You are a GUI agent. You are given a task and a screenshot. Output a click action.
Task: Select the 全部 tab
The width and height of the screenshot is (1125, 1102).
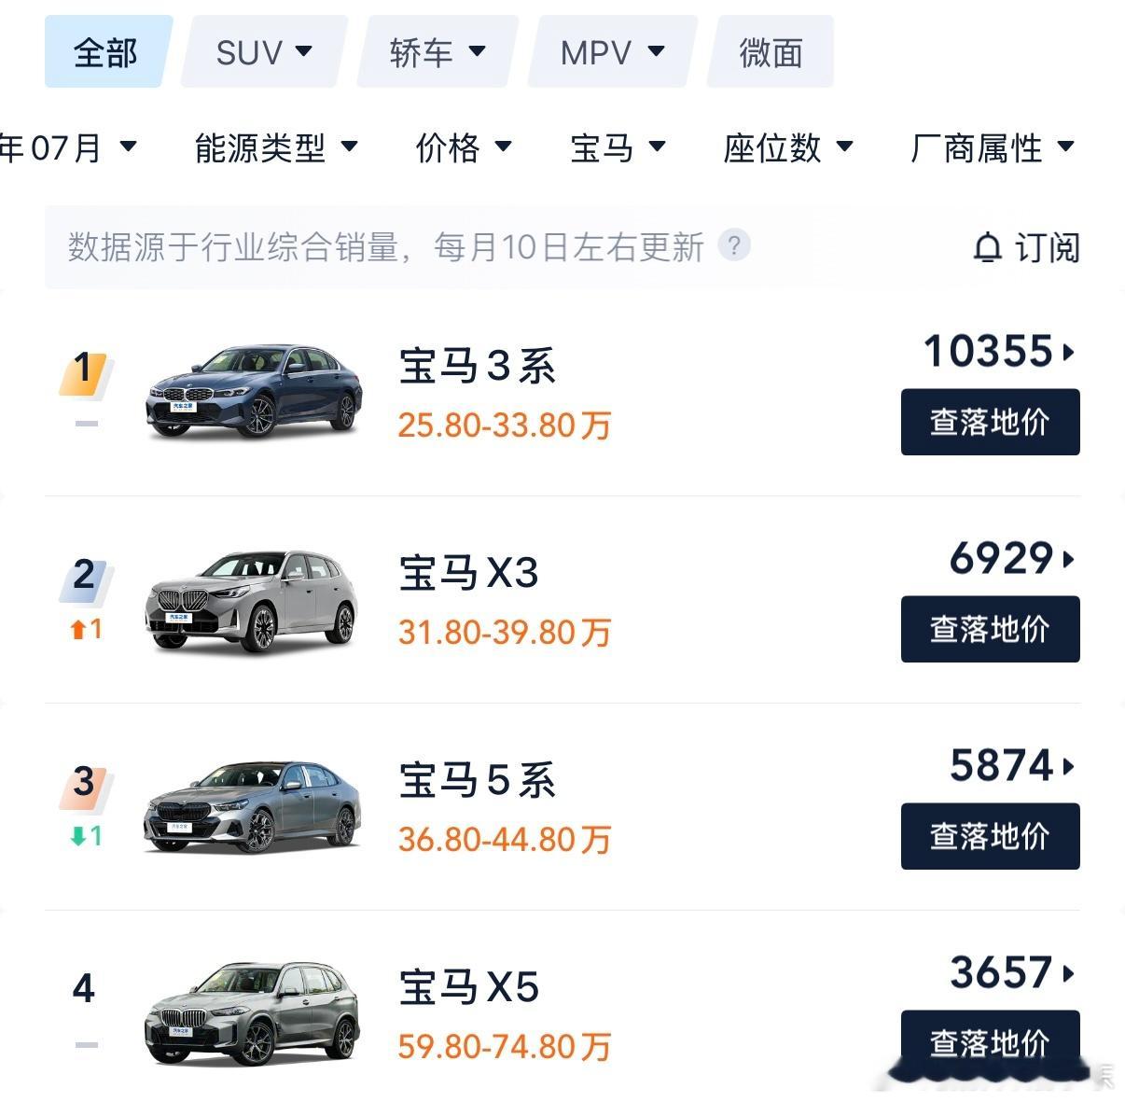pos(108,52)
